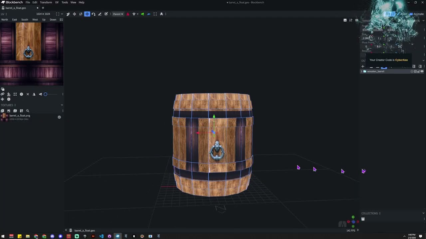The width and height of the screenshot is (426, 239).
Task: Click the red cone toolbar icon
Action: point(128,14)
